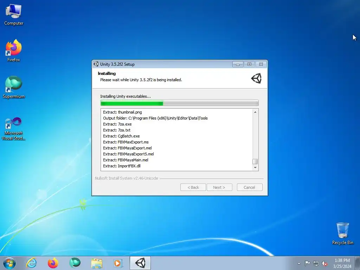This screenshot has width=360, height=270.
Task: Open the Windows Start menu
Action: coord(9,263)
